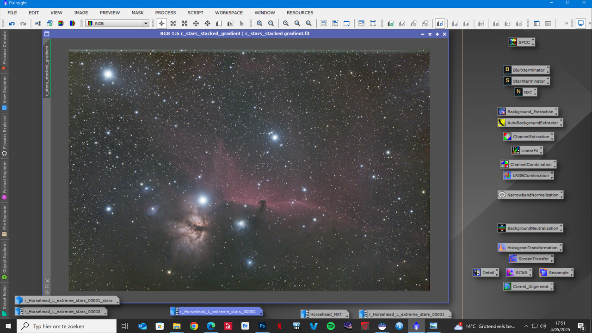Viewport: 592px width, 333px height.
Task: Click the Windows search input field
Action: click(x=65, y=326)
